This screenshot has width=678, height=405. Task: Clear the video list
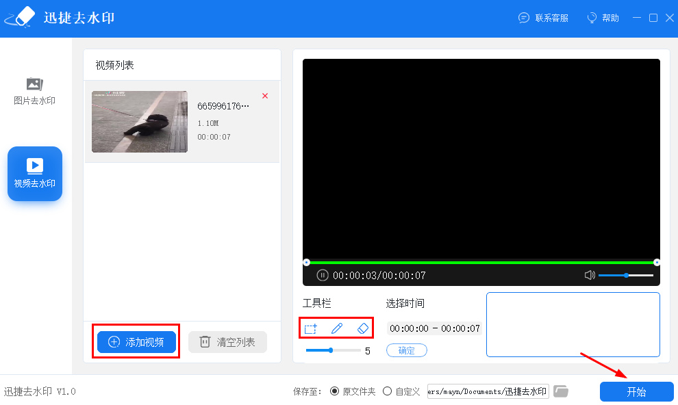(x=227, y=342)
